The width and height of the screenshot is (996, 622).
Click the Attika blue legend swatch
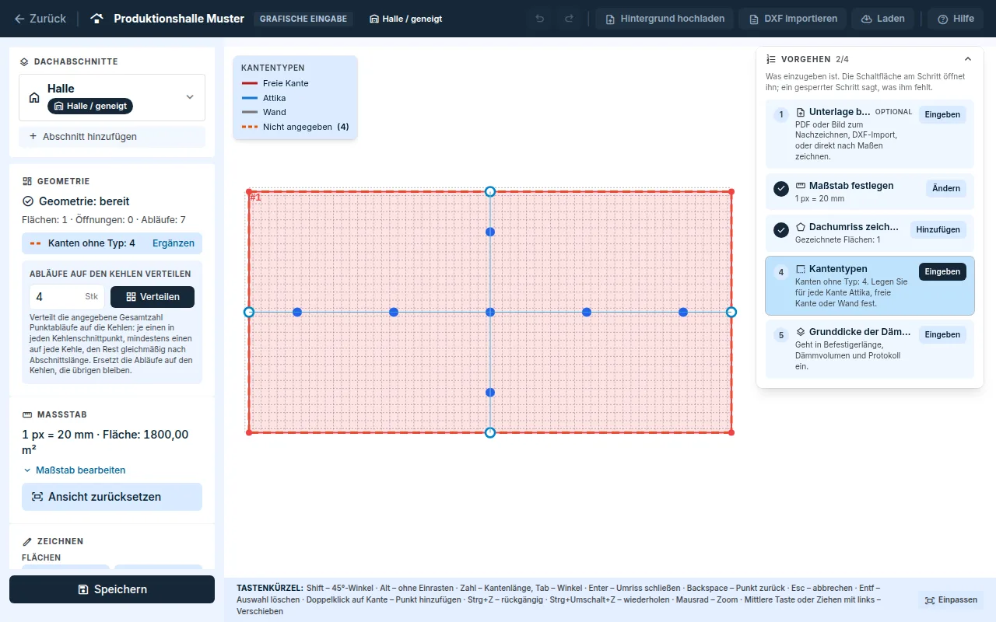249,98
